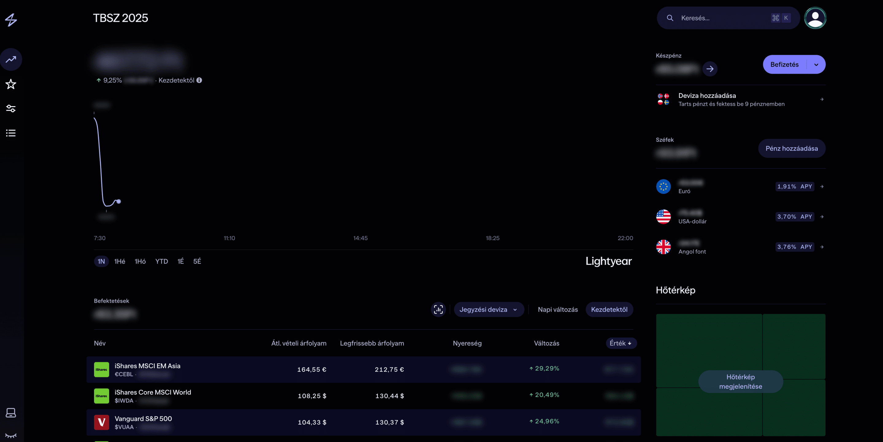
Task: Open the list view sidebar icon
Action: coord(11,133)
